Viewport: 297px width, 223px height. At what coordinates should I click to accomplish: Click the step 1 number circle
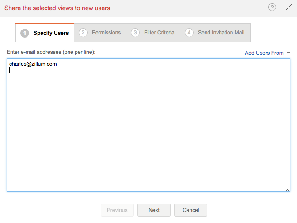[25, 33]
